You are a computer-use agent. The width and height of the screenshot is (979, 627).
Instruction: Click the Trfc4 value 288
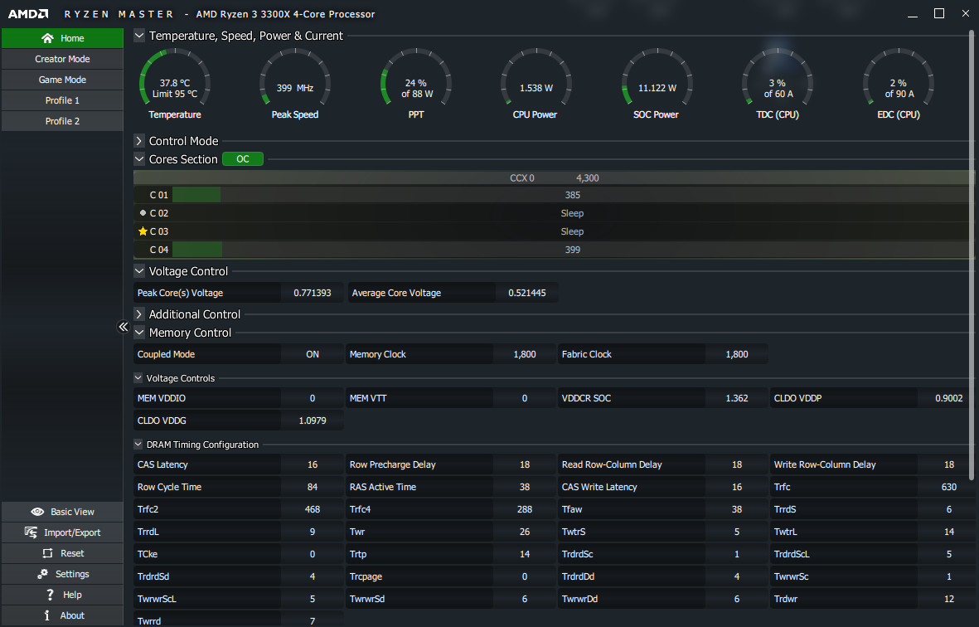tap(525, 509)
